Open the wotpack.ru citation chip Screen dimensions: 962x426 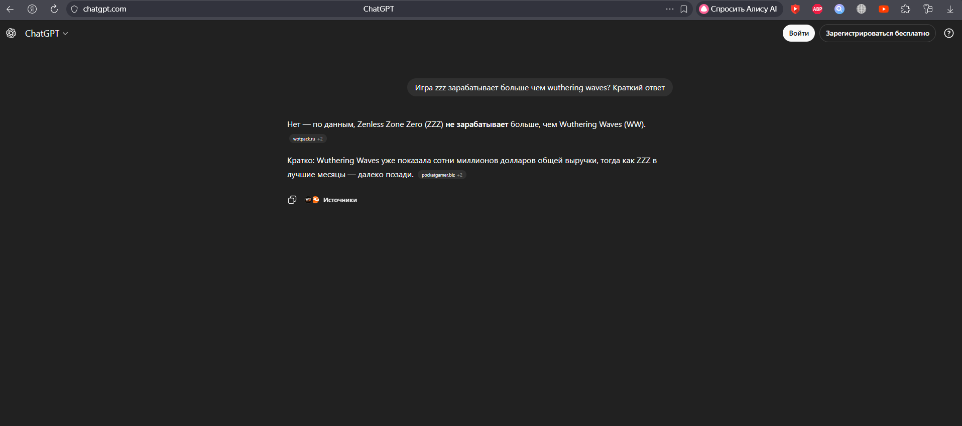[308, 139]
